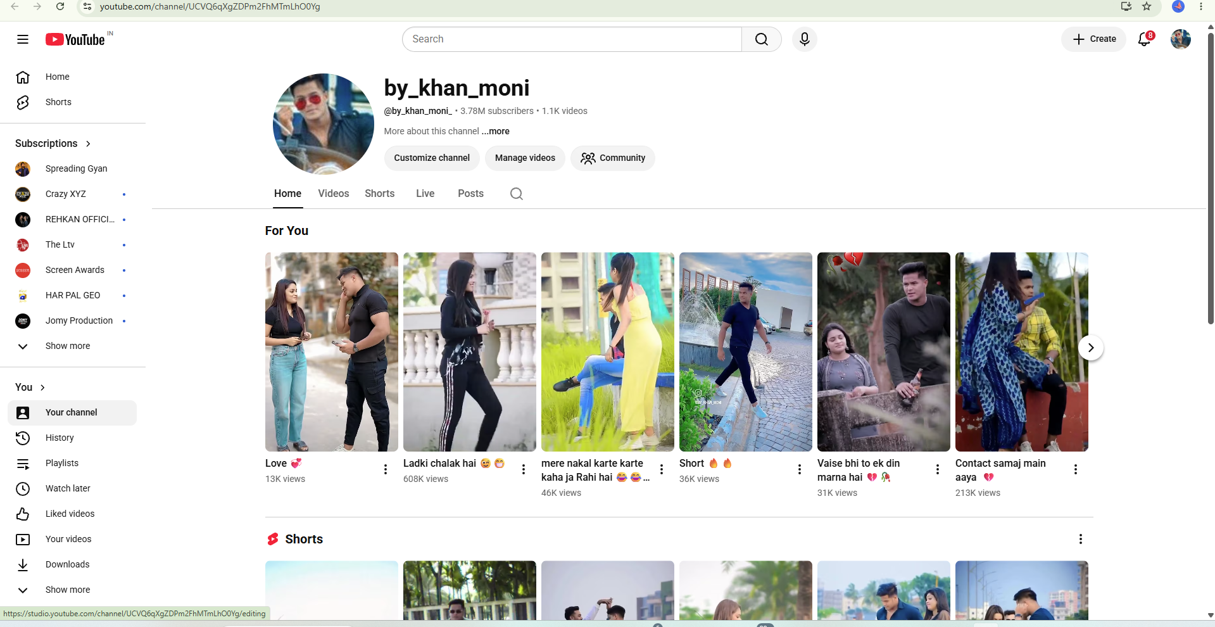Open Liked videos
The width and height of the screenshot is (1215, 627).
[73, 514]
